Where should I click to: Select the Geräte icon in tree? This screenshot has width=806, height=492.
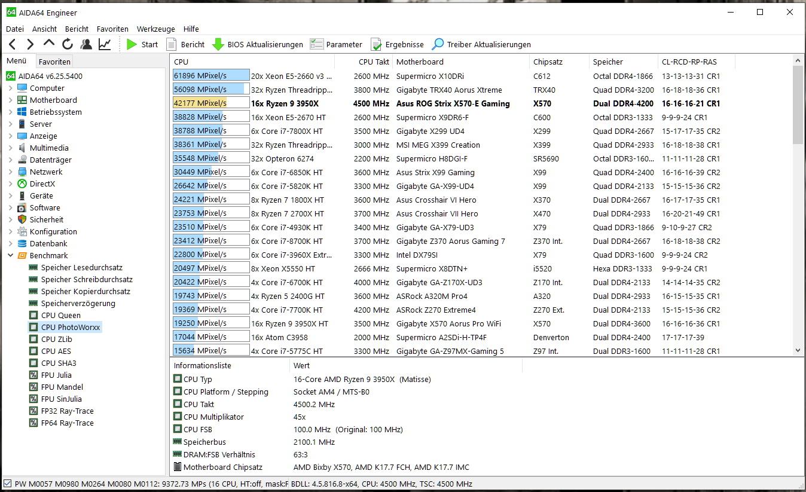pos(22,195)
